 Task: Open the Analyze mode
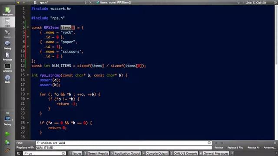click(x=7, y=68)
